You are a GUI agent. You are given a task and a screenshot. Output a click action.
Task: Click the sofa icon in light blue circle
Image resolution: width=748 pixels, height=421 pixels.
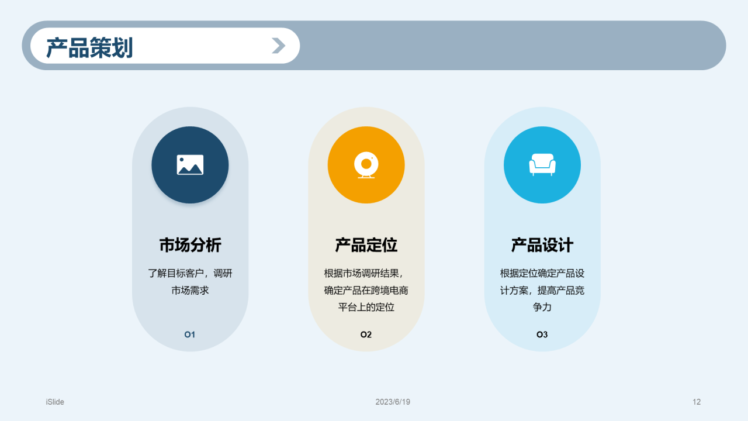(x=542, y=165)
